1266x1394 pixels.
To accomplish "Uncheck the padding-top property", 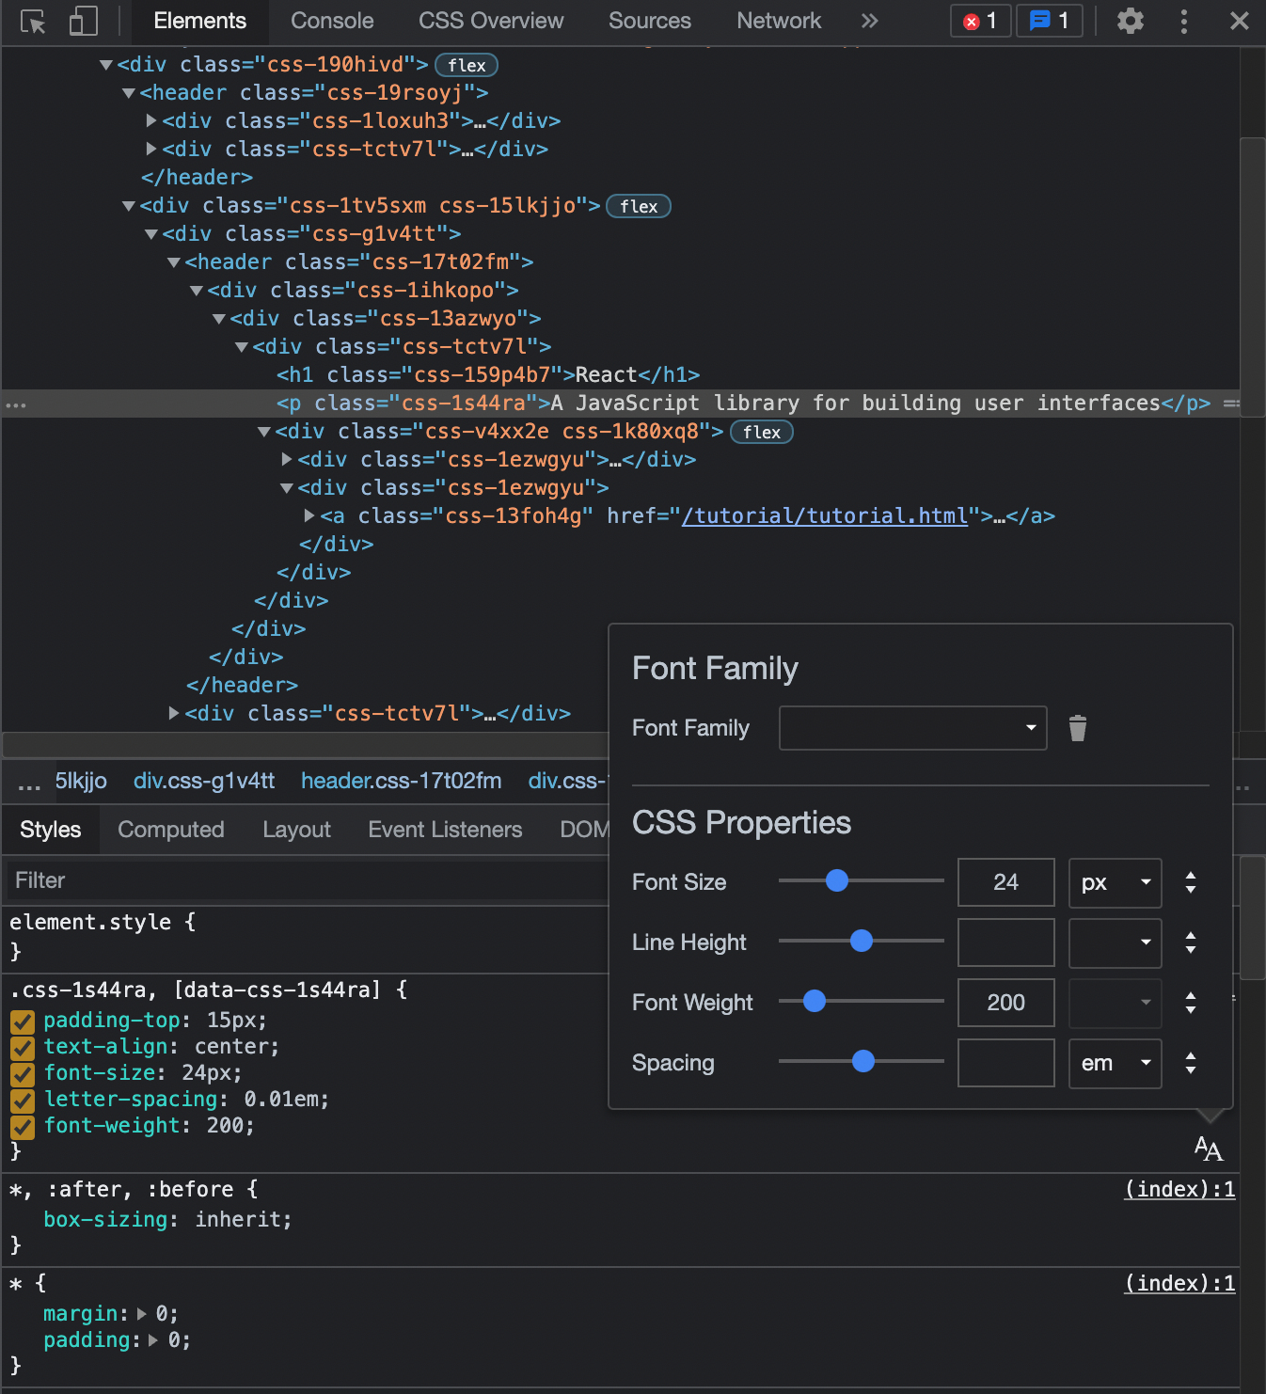I will pos(22,1020).
